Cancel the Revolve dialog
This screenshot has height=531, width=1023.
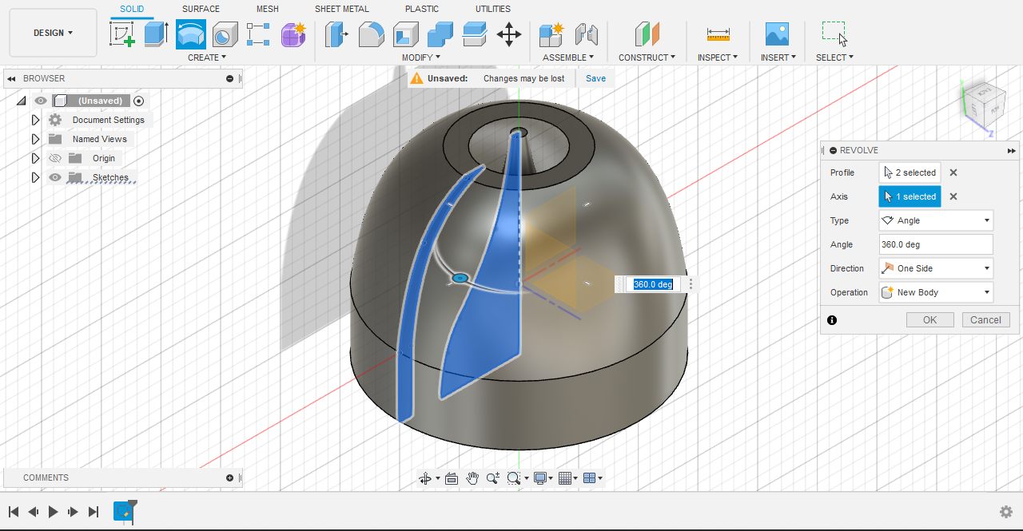(x=985, y=319)
